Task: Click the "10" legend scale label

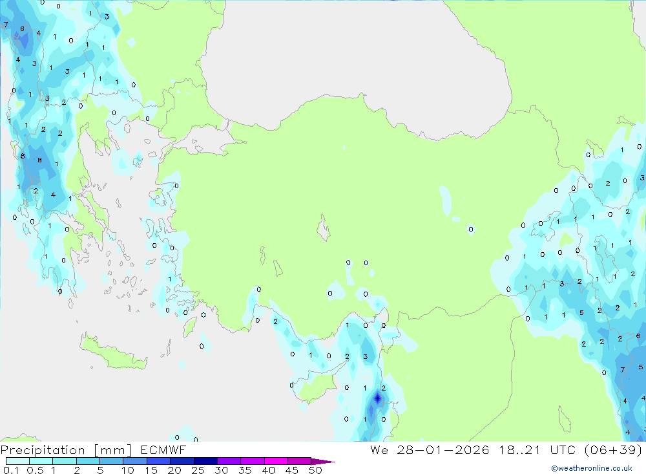Action: (x=128, y=470)
